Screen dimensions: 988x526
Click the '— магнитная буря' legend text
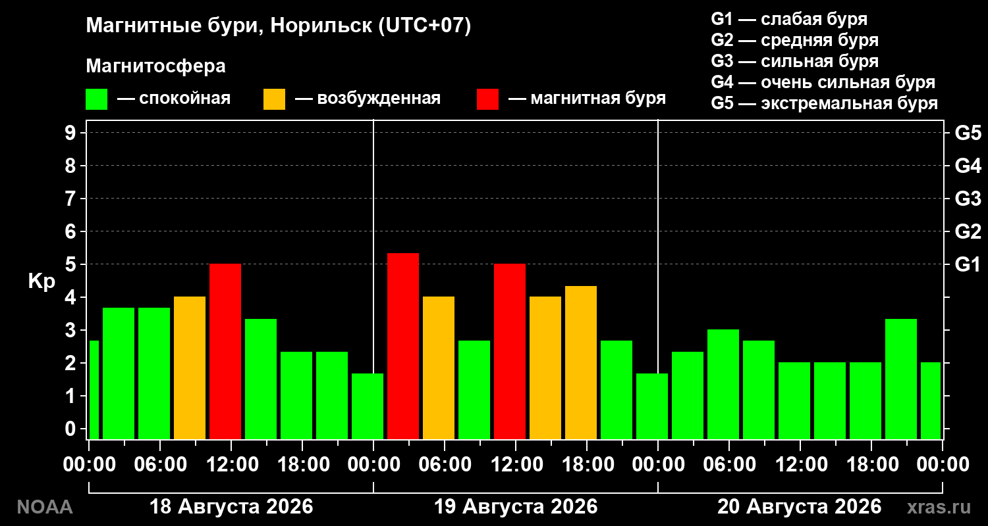point(587,99)
